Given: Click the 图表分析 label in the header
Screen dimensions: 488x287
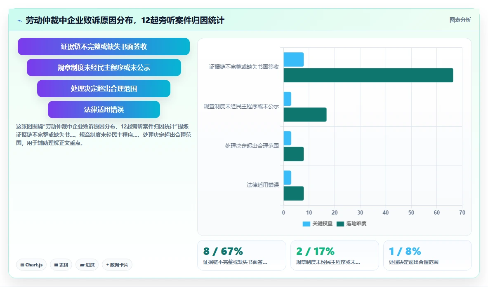Looking at the screenshot, I should point(460,20).
